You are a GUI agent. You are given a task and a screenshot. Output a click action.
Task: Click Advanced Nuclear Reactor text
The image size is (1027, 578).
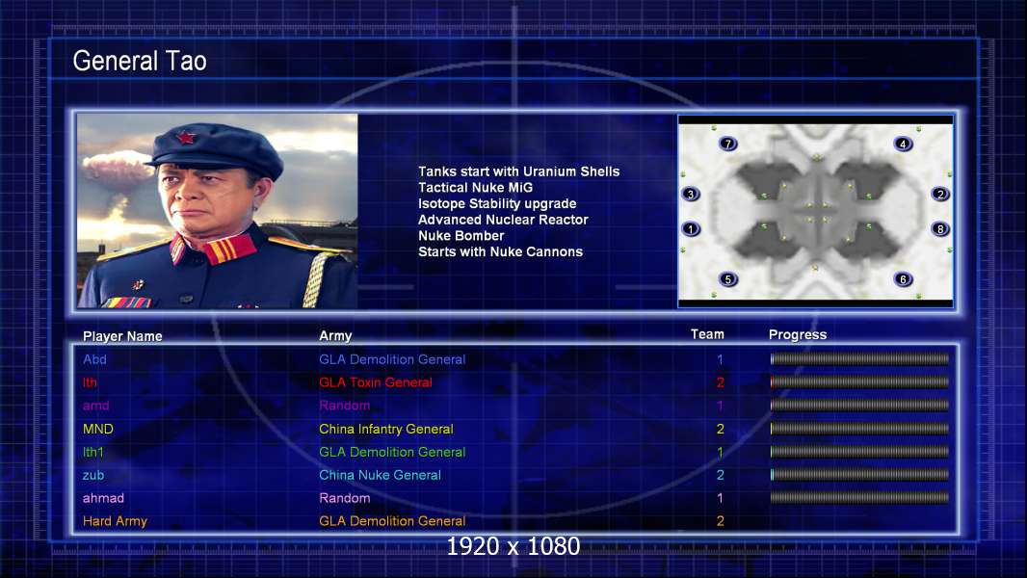pyautogui.click(x=503, y=220)
